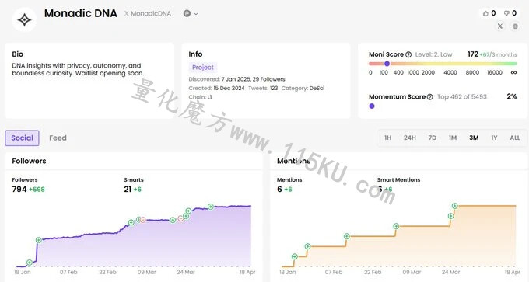The height and width of the screenshot is (282, 529).
Task: Click the round badge icon next to MonadicDNA
Action: coord(187,13)
